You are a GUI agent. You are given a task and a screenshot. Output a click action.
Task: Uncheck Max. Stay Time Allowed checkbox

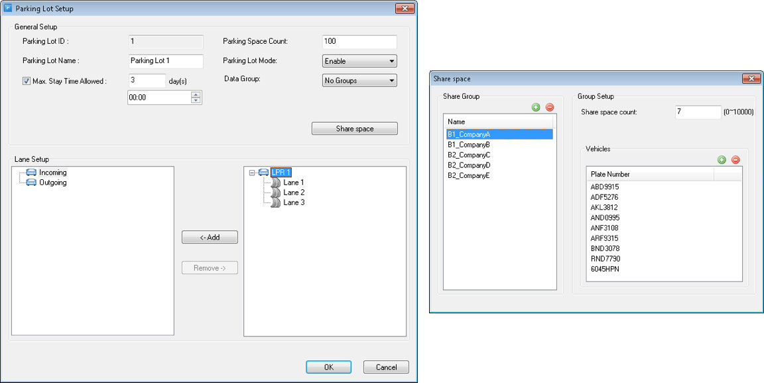27,82
